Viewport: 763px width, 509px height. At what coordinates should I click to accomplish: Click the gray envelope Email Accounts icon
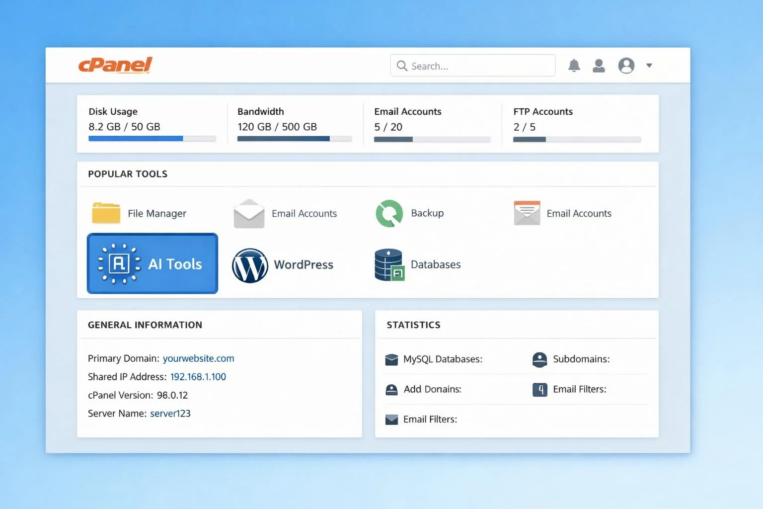tap(249, 214)
